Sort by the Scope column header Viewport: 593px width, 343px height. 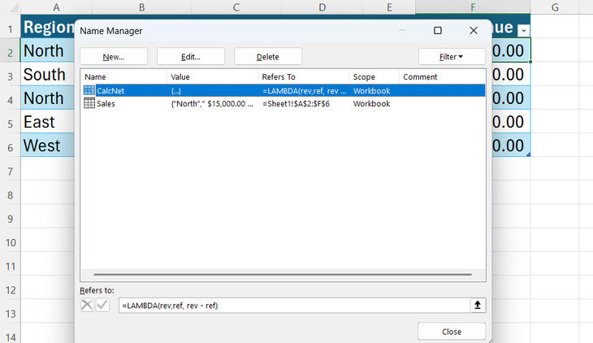tap(374, 77)
